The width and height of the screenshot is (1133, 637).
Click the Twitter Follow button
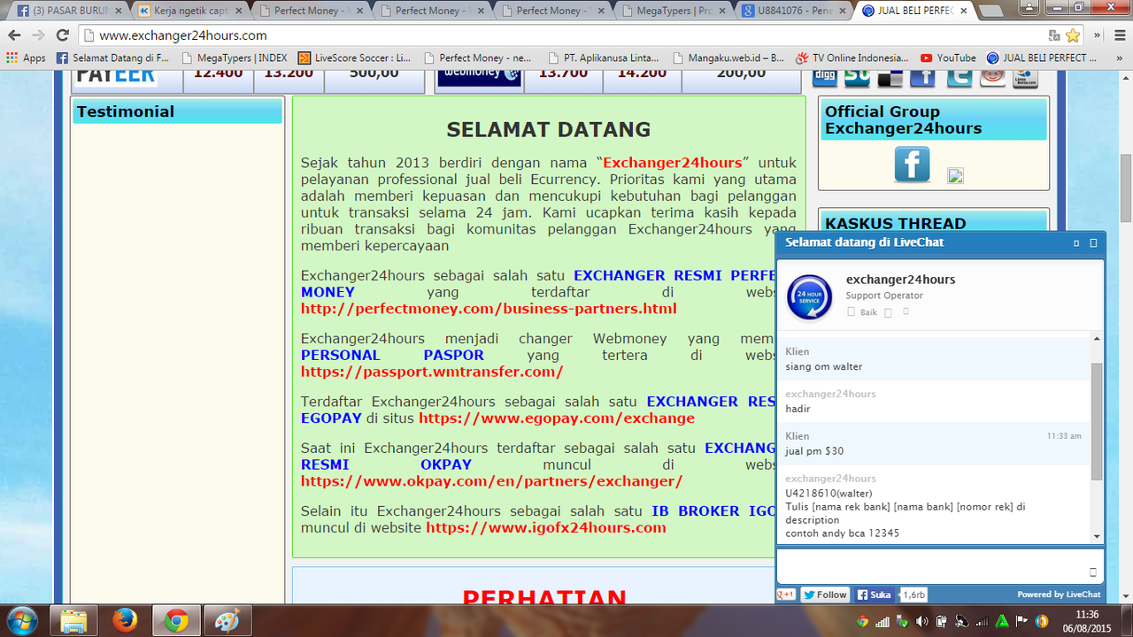(825, 595)
